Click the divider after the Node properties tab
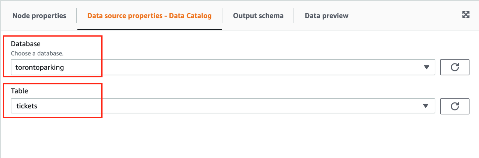 (77, 16)
